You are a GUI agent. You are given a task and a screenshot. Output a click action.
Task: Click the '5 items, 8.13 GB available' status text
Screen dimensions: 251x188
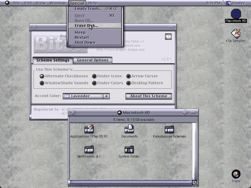click(134, 120)
